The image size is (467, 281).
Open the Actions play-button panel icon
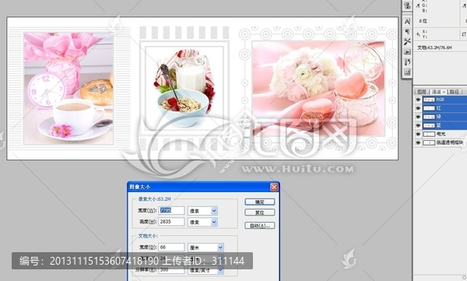(x=407, y=52)
